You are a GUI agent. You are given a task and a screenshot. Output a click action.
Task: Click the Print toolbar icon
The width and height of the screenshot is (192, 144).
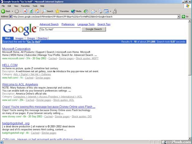pyautogui.click(x=100, y=11)
